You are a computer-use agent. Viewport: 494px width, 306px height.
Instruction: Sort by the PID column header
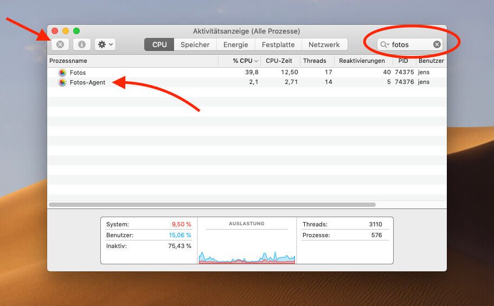click(403, 61)
